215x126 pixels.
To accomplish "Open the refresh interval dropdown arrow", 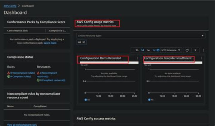I will point(195,50).
